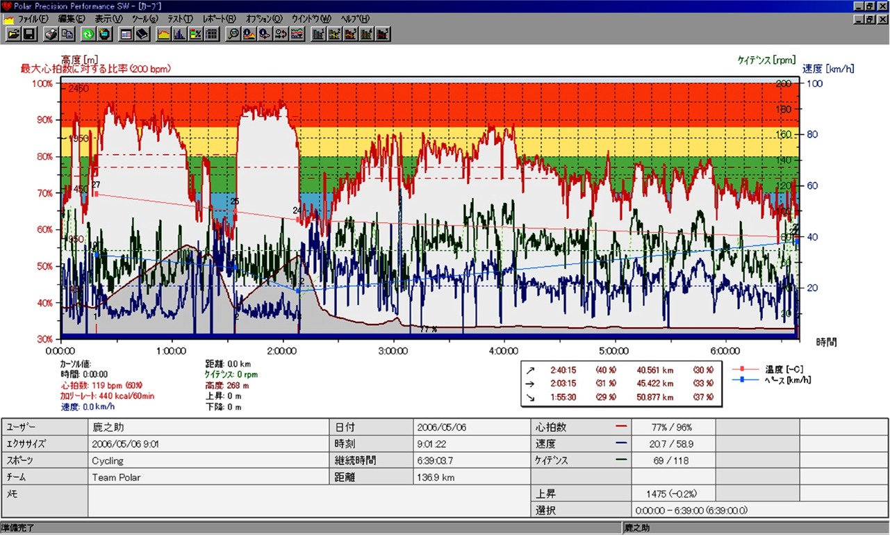The height and width of the screenshot is (535, 890).
Task: Click the printer icon in toolbar
Action: pyautogui.click(x=51, y=34)
